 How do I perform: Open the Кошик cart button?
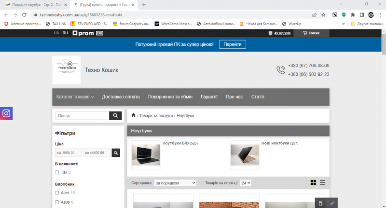pos(311,33)
